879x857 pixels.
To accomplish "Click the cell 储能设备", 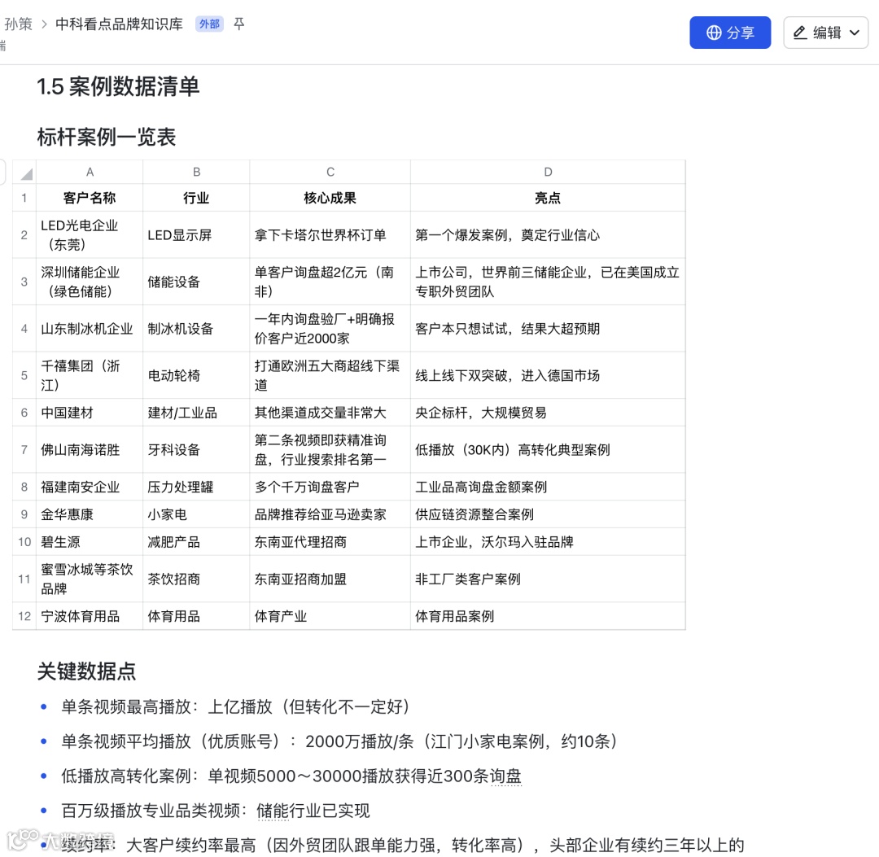I will (x=196, y=282).
